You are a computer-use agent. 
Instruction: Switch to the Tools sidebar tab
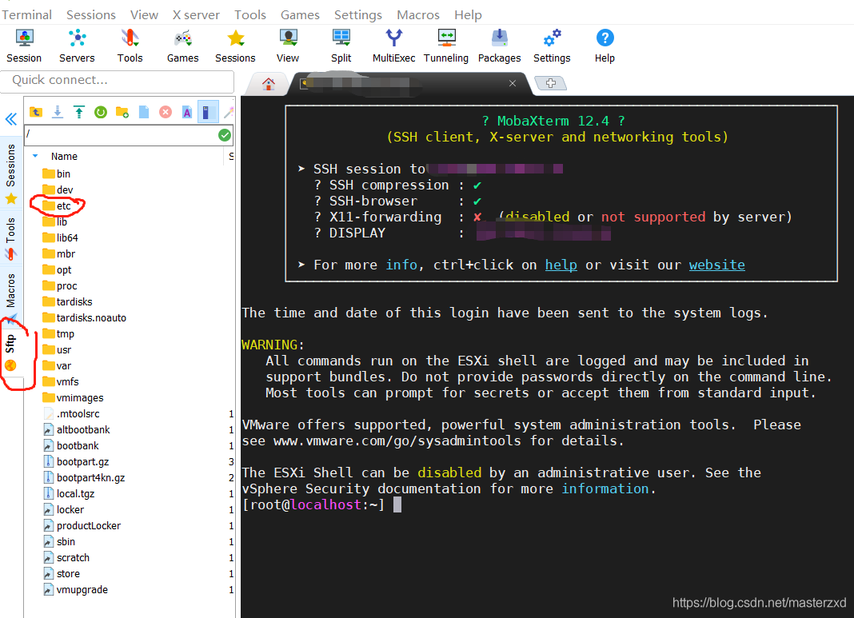pyautogui.click(x=11, y=238)
